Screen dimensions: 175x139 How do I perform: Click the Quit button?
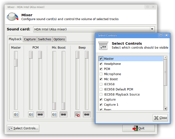click(x=139, y=128)
